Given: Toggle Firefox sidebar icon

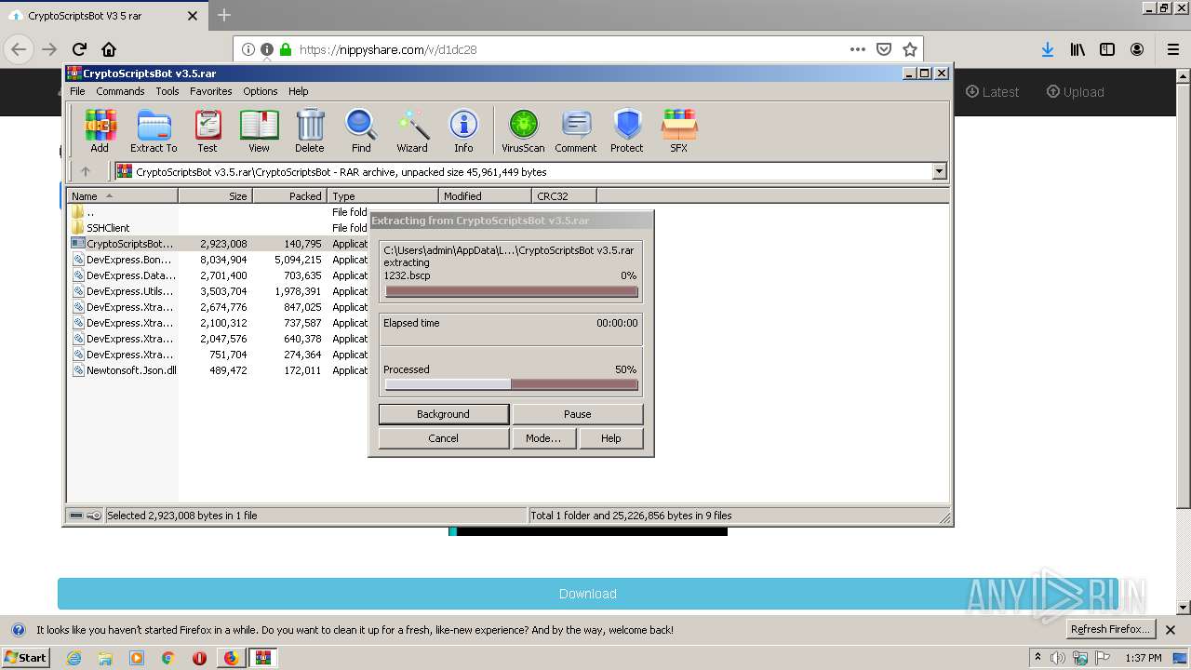Looking at the screenshot, I should (x=1107, y=49).
